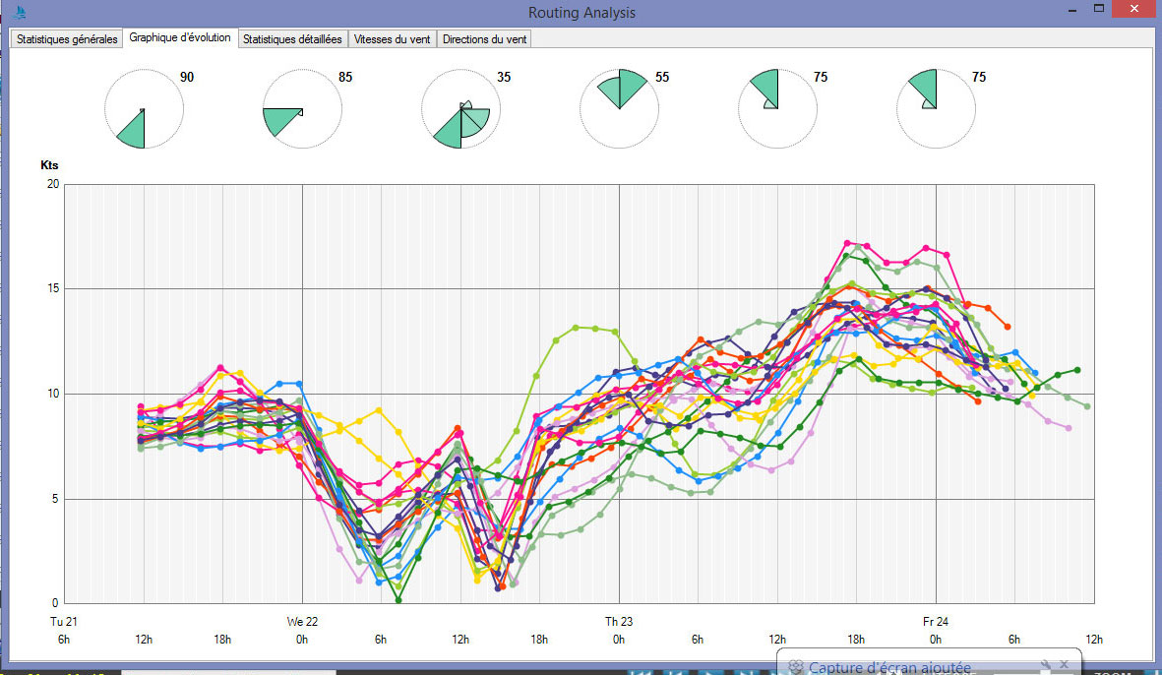
Task: Open settings wrench on screenshot notification
Action: [x=1045, y=666]
